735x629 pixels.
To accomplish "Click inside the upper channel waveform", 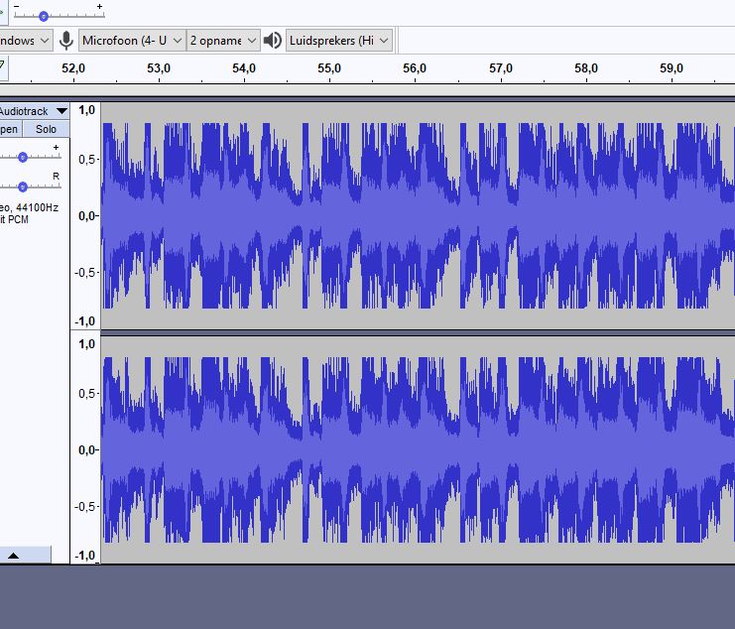I will pyautogui.click(x=417, y=215).
